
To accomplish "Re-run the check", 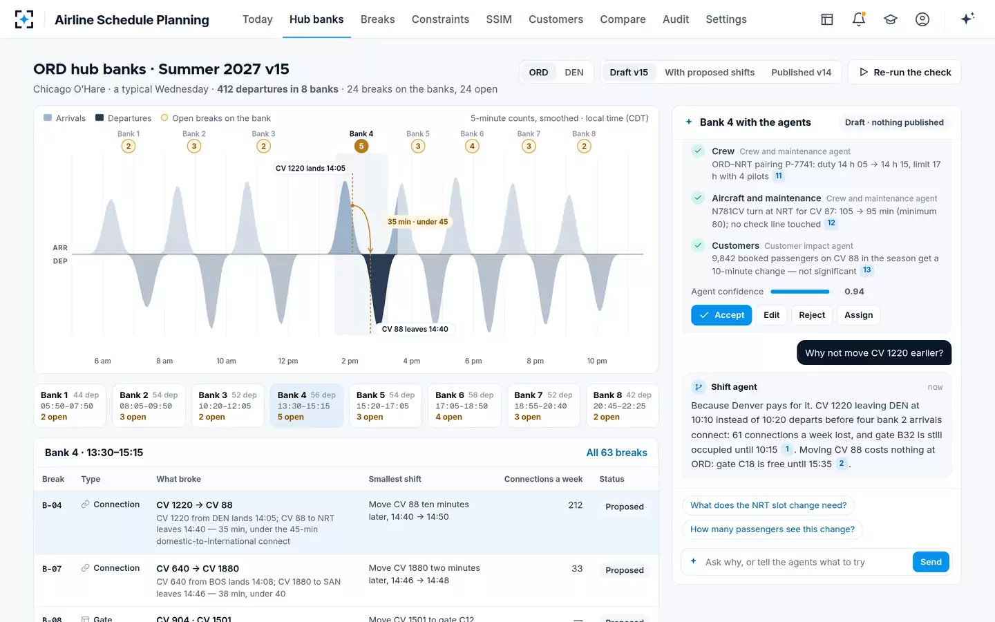I will coord(904,73).
